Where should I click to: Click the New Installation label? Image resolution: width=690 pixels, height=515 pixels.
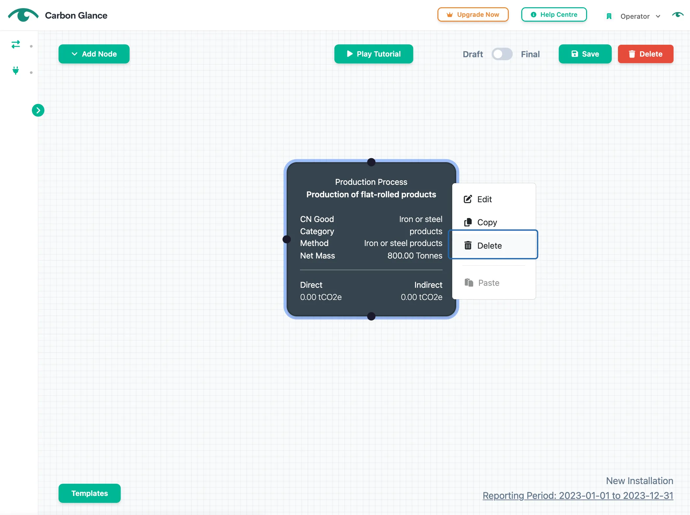(639, 481)
